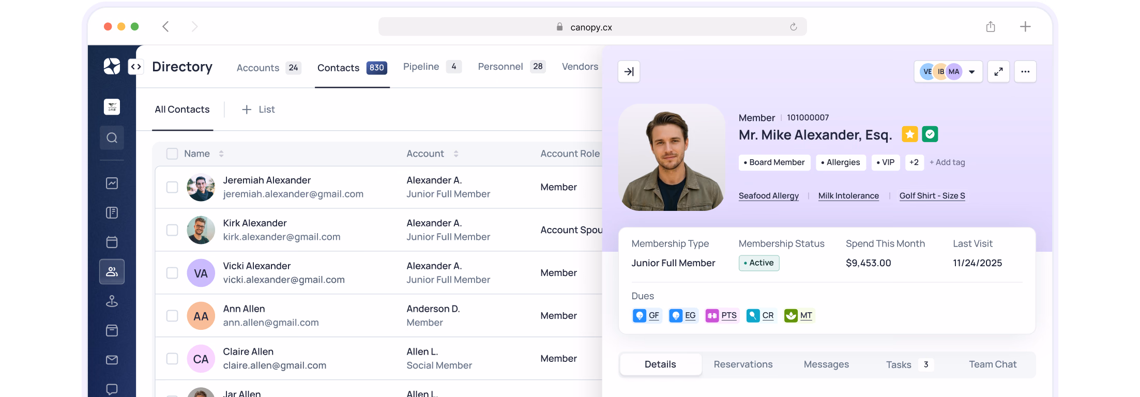Click Mike Alexander's profile photo

672,158
